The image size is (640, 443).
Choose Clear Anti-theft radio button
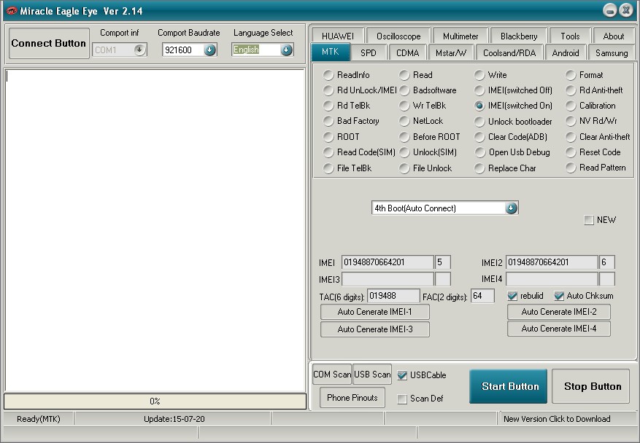[x=598, y=137]
